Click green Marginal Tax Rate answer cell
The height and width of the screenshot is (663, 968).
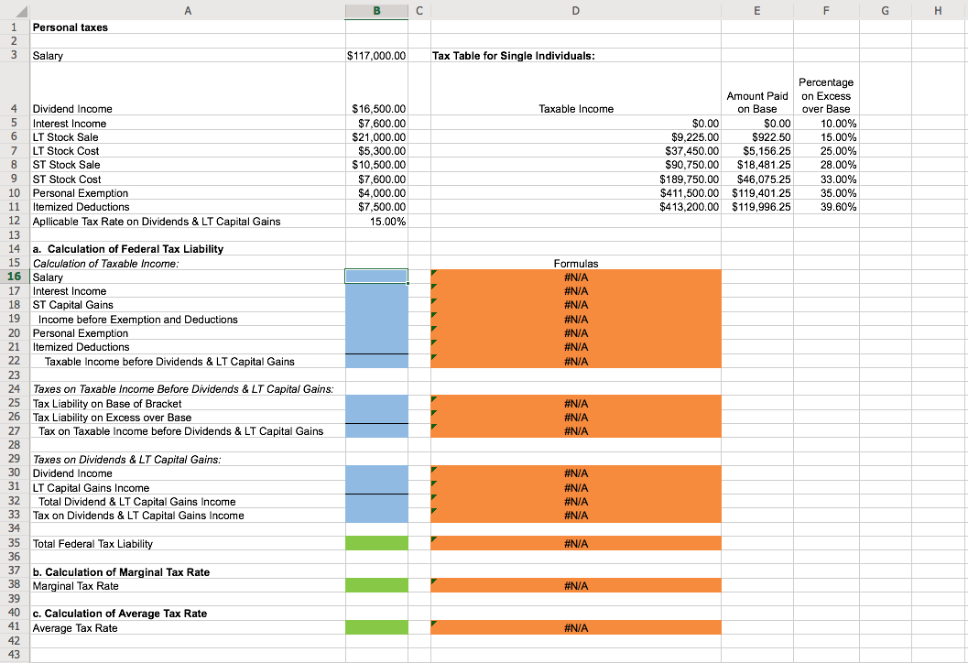(376, 585)
